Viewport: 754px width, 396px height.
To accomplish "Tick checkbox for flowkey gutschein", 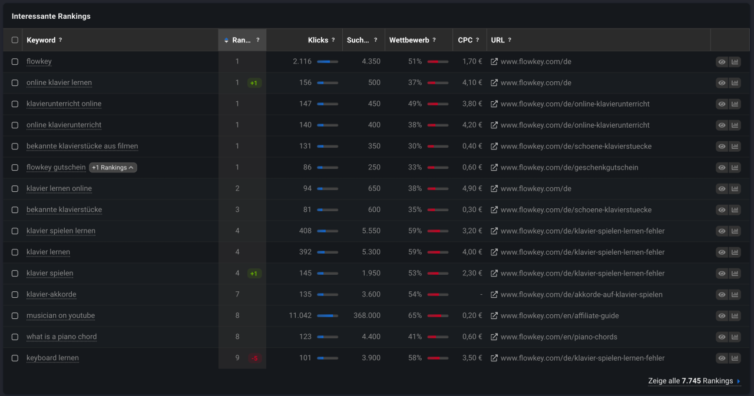I will tap(15, 168).
